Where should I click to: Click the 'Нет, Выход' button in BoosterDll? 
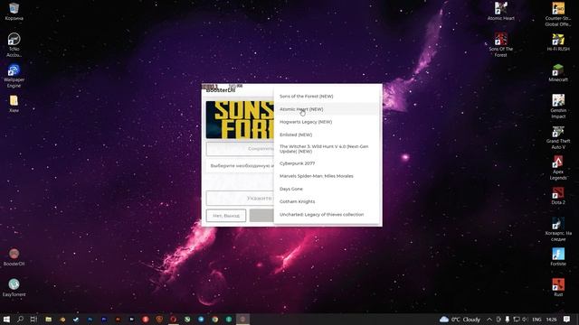(226, 216)
